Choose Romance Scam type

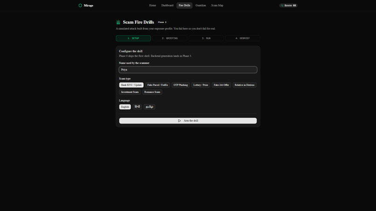(x=152, y=92)
